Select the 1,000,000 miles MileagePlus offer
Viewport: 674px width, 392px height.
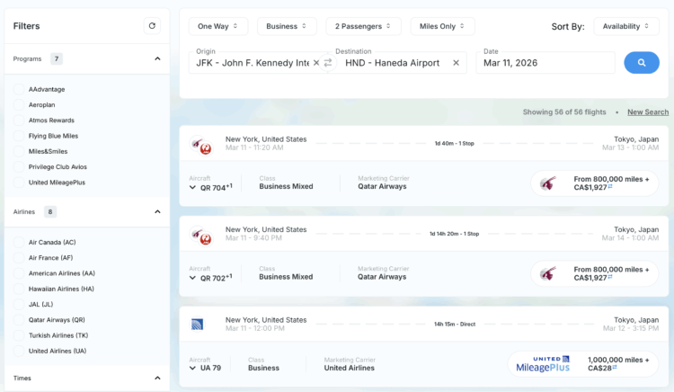(583, 363)
